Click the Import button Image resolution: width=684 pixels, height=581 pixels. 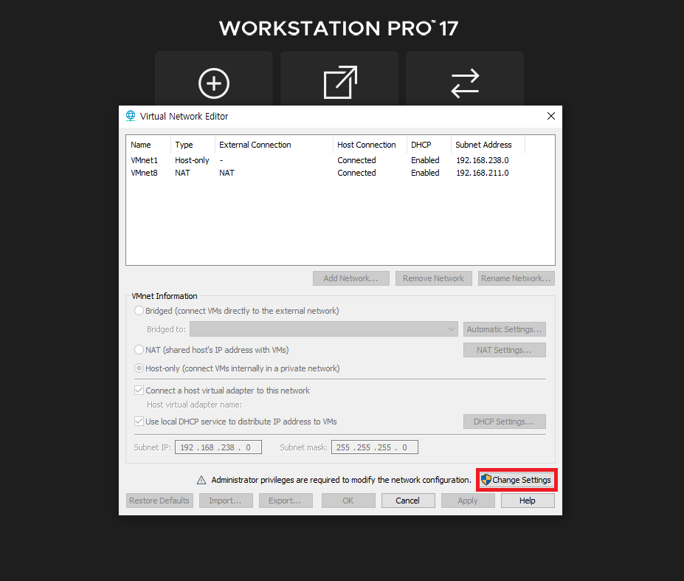point(226,501)
